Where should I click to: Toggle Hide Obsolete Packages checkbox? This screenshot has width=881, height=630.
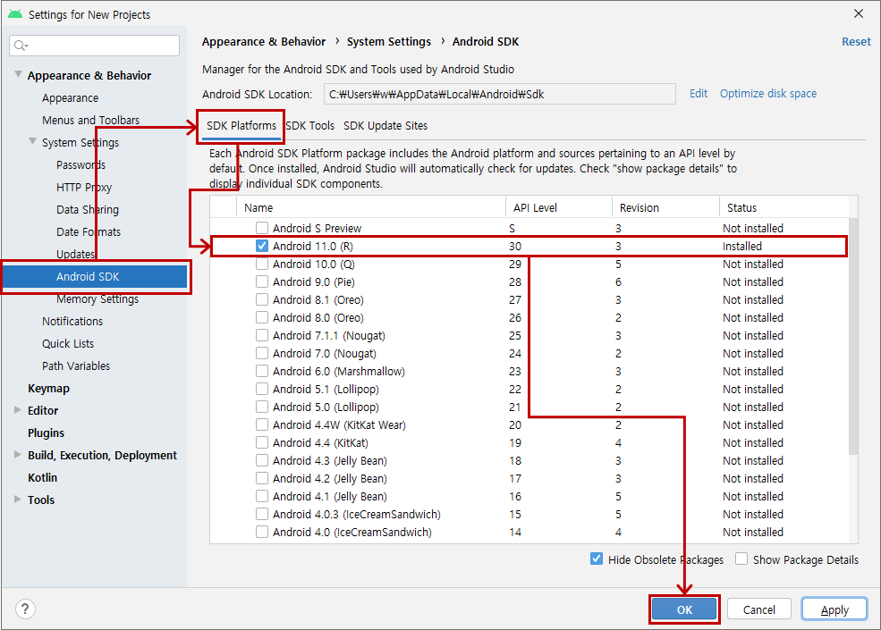click(x=597, y=559)
